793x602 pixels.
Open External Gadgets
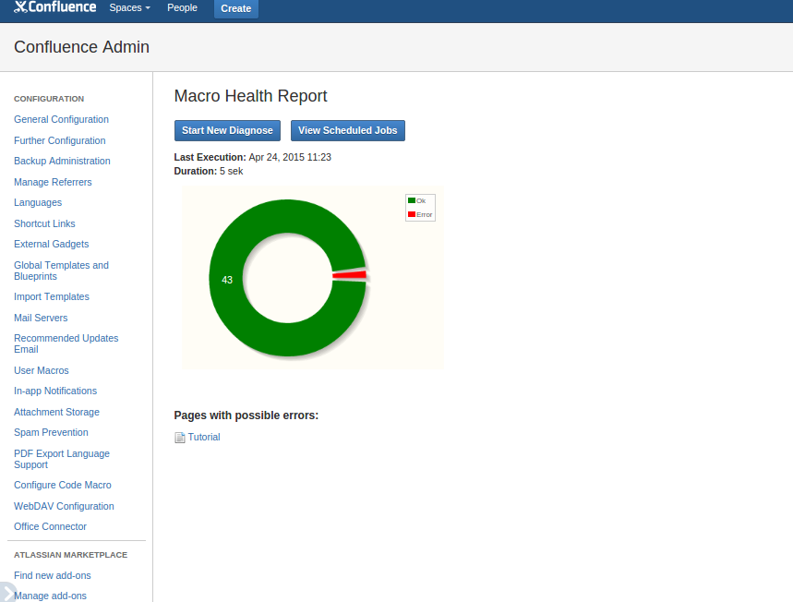pos(52,244)
